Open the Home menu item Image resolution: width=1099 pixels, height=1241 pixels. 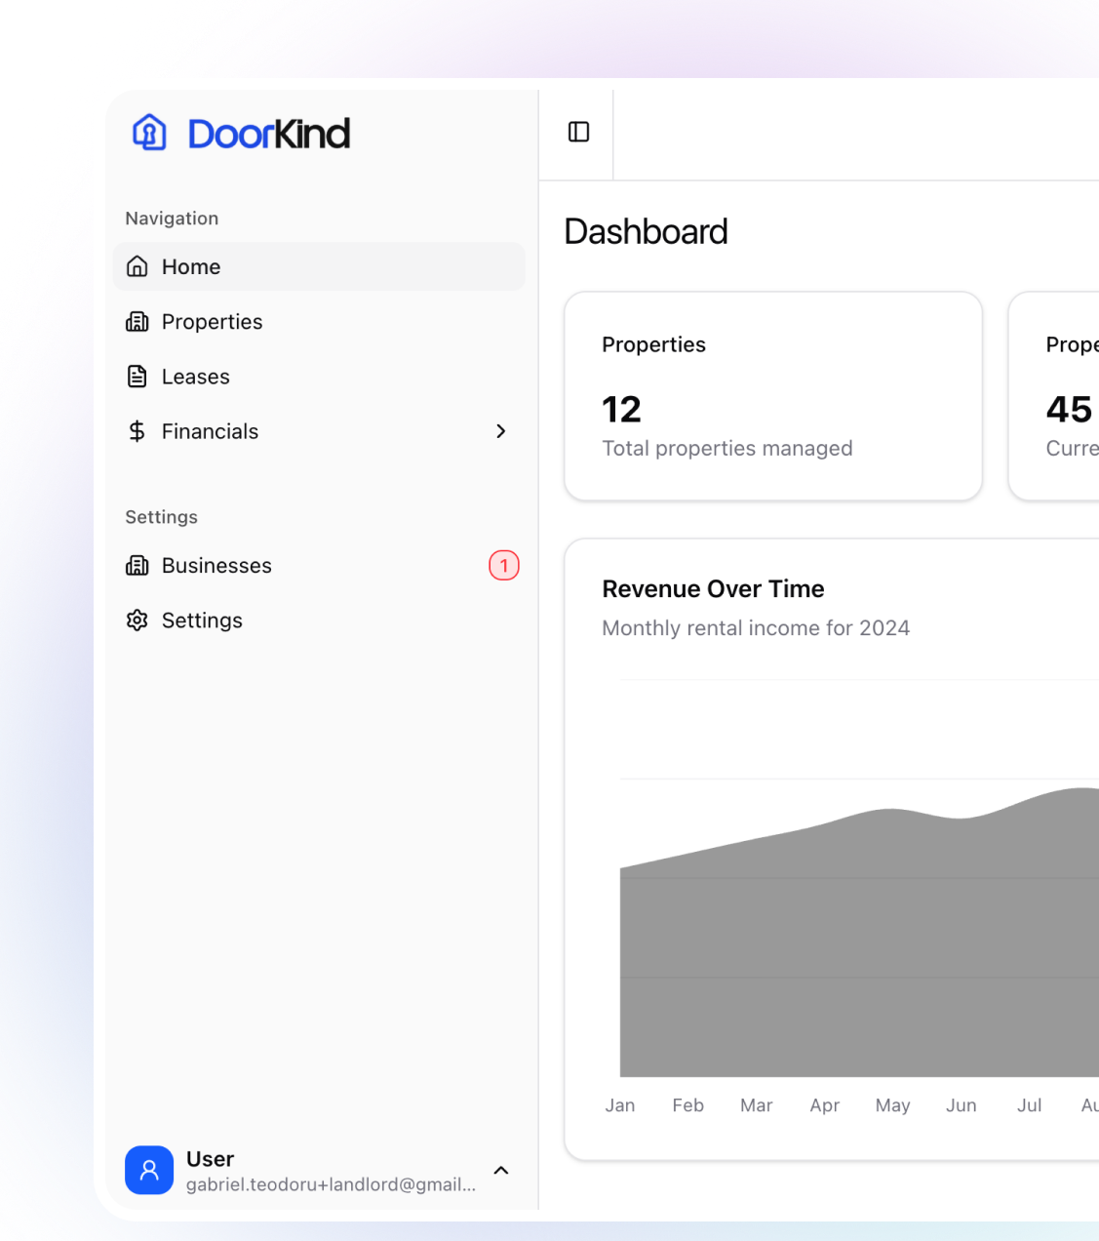(319, 266)
